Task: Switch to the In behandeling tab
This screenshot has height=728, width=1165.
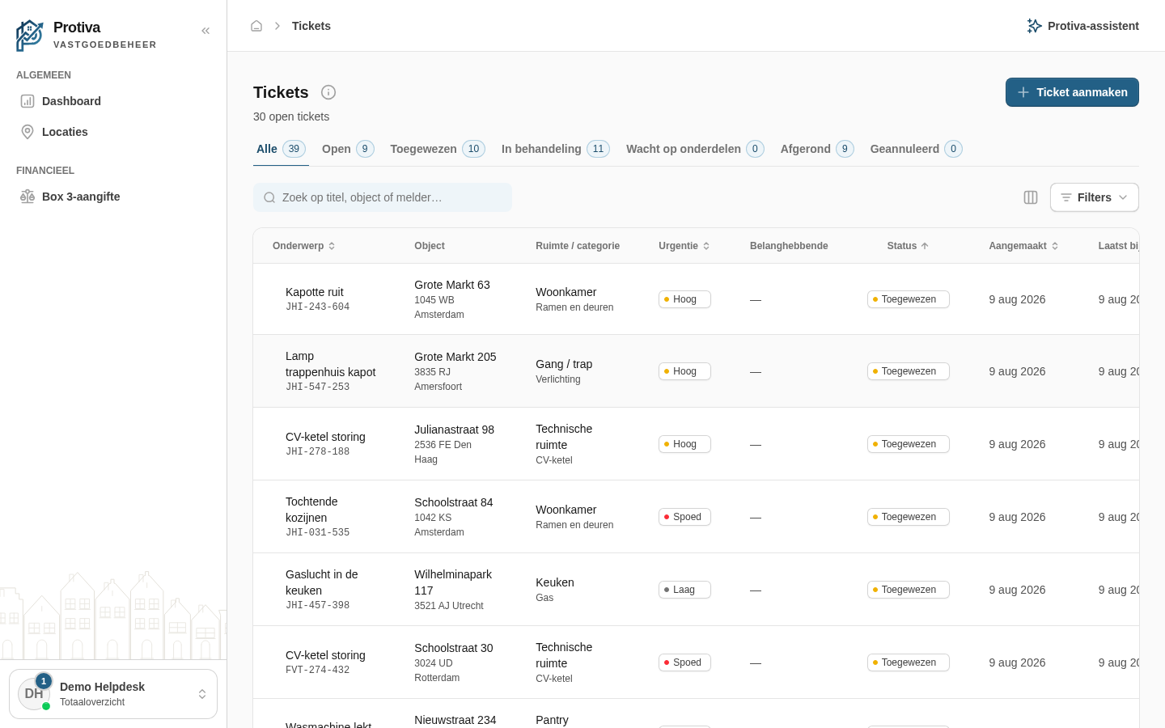Action: pyautogui.click(x=556, y=149)
